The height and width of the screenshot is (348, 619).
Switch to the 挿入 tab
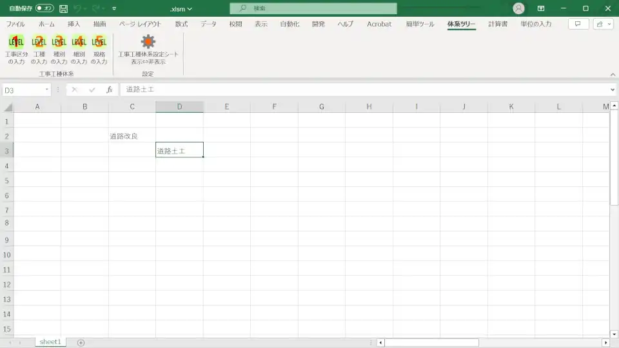click(74, 24)
